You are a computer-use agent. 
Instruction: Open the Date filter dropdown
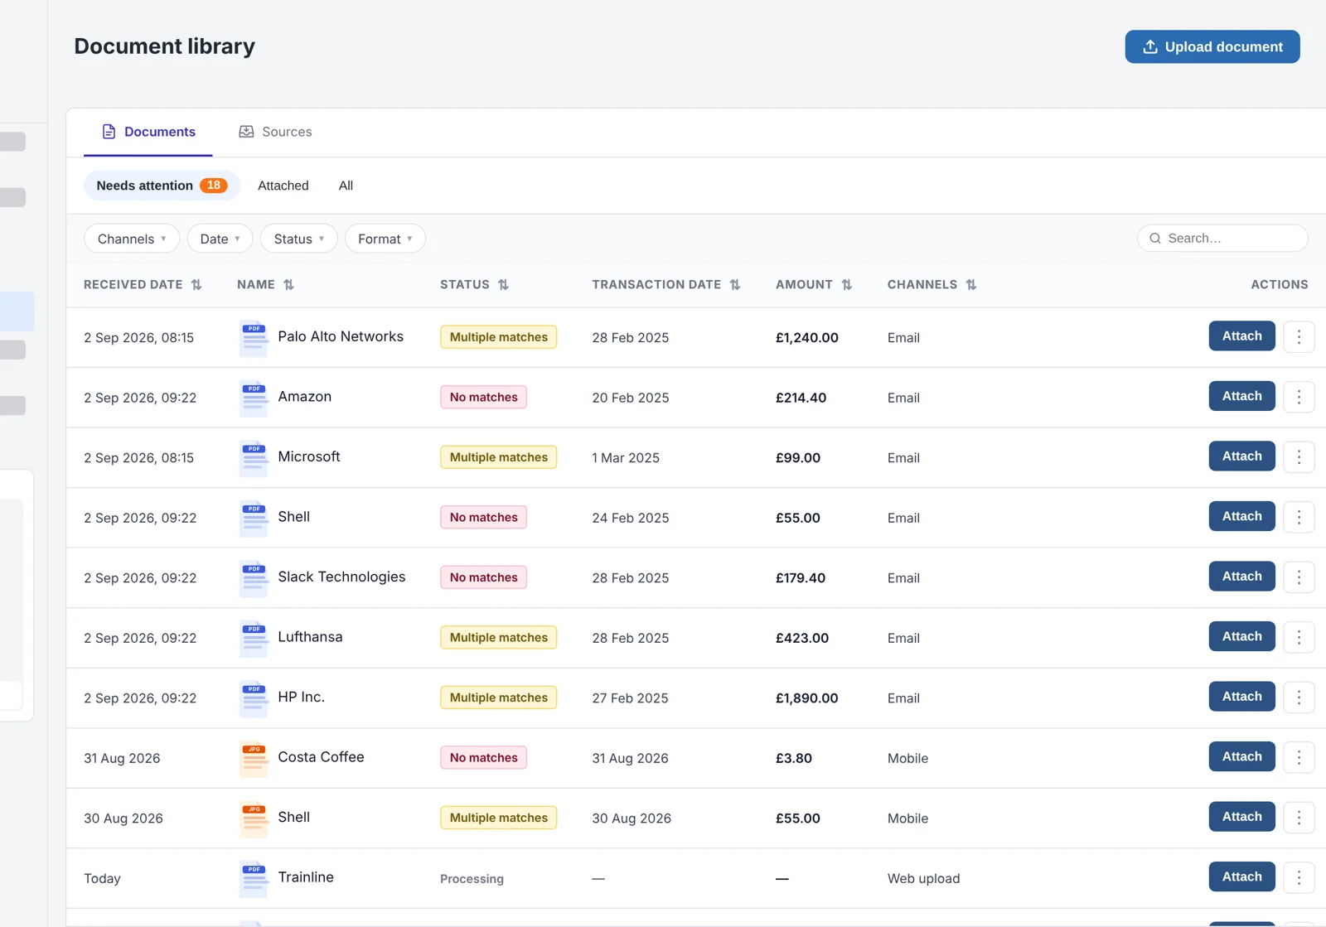click(220, 239)
